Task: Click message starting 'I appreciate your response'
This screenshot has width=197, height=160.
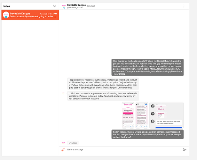Action: 103,84
